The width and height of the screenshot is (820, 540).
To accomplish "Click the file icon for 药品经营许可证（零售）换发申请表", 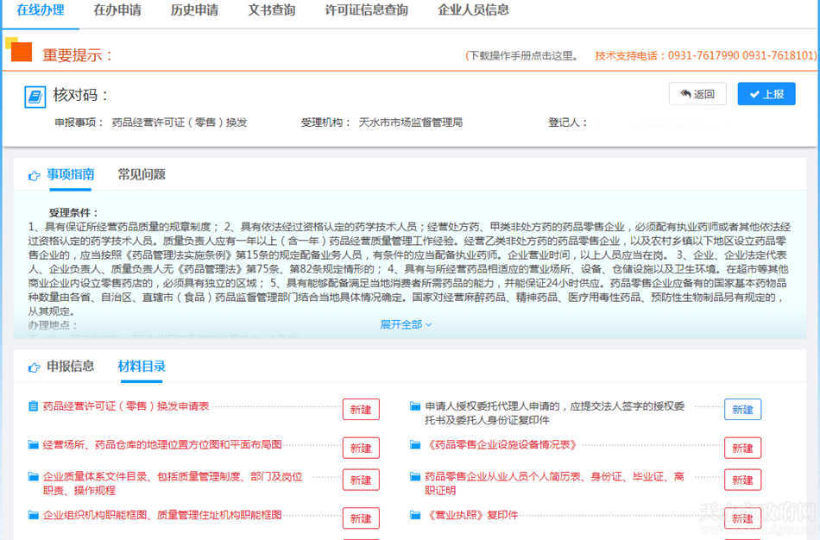I will pyautogui.click(x=34, y=405).
